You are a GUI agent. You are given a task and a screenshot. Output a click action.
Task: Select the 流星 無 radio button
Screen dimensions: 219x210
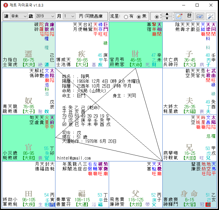click(139, 17)
